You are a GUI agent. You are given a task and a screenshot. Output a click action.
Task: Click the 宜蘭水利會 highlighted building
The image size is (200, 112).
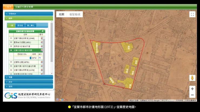[96, 48]
